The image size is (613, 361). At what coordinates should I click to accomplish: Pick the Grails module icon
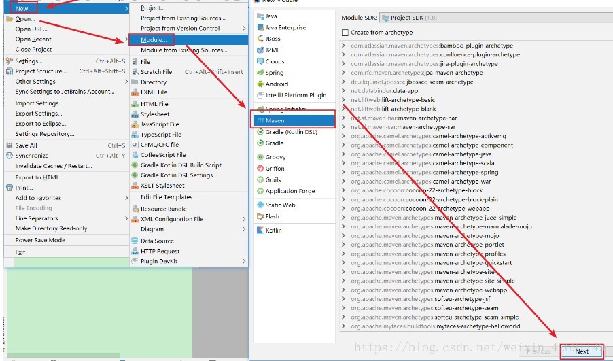(x=260, y=179)
